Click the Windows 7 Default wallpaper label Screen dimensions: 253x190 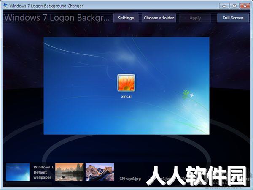pyautogui.click(x=43, y=172)
